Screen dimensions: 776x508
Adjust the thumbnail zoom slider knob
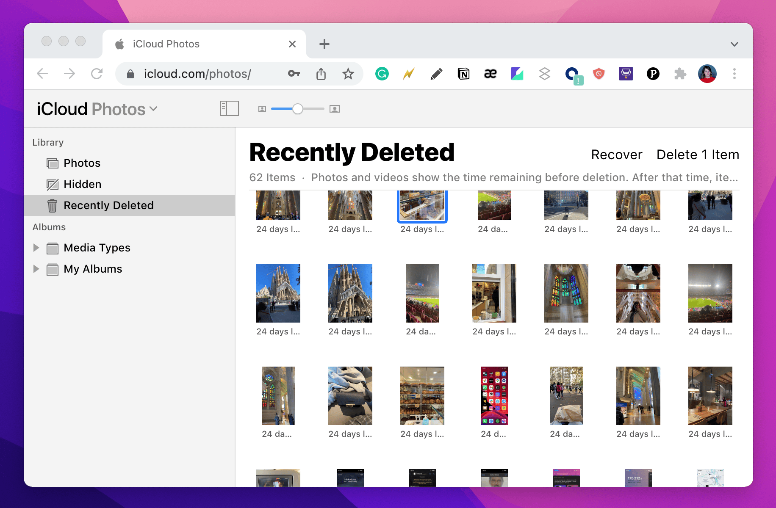[298, 109]
